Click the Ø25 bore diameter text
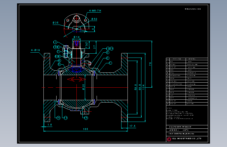 [x=83, y=87]
